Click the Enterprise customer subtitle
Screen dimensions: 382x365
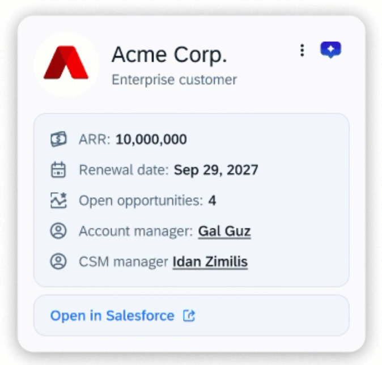(174, 80)
